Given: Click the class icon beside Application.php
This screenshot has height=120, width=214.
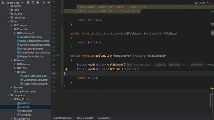Looking at the screenshot, I should click(15, 91).
